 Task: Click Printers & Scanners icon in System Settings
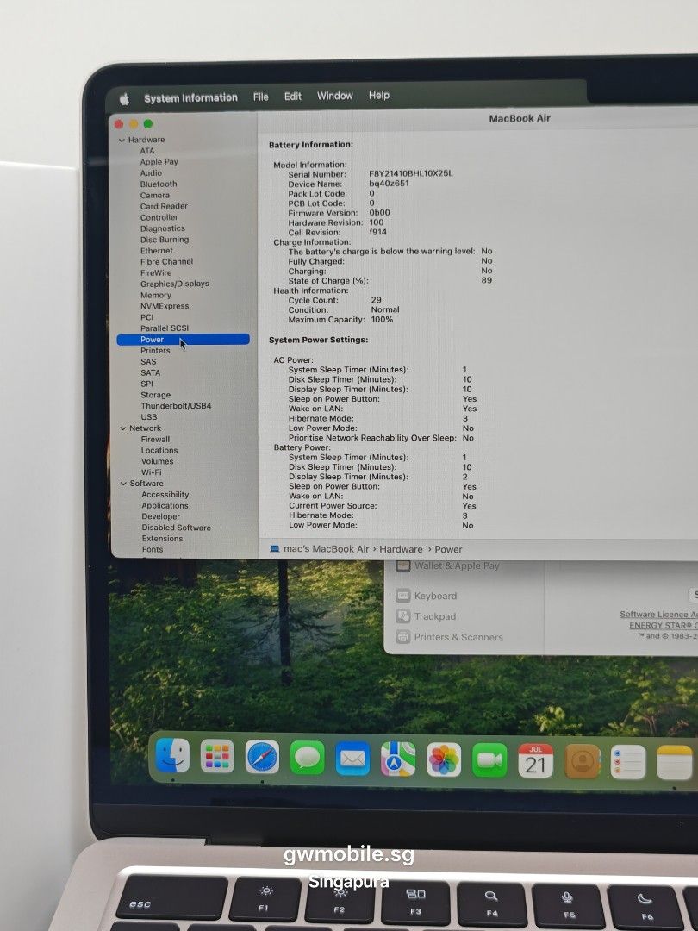tap(403, 637)
